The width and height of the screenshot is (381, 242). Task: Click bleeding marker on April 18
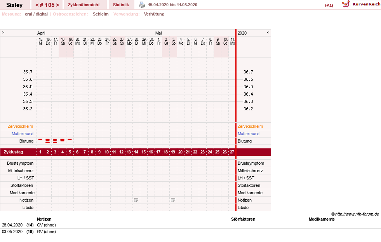(63, 140)
